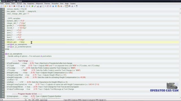Click the 'feed_f' line
Screen dimensions: 181x101
(x=14, y=37)
